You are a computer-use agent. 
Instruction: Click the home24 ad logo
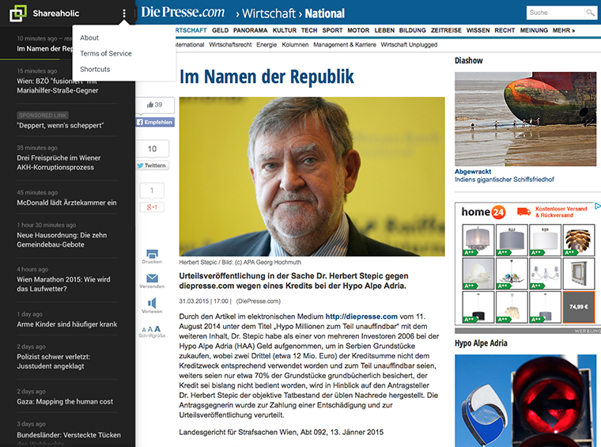click(x=483, y=211)
